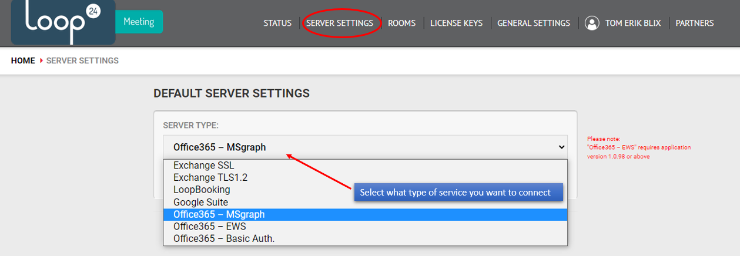
Task: Open the Server Settings menu item
Action: [340, 23]
